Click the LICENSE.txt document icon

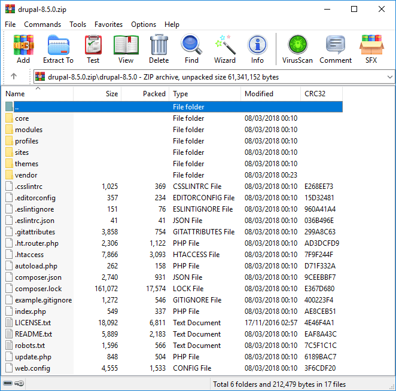pyautogui.click(x=9, y=322)
